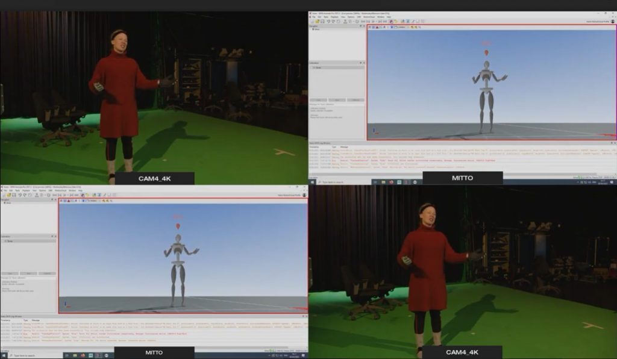The width and height of the screenshot is (617, 359).
Task: Click the Open folder icon in the lower-left MVN toolbar
Action: pyautogui.click(x=8, y=195)
